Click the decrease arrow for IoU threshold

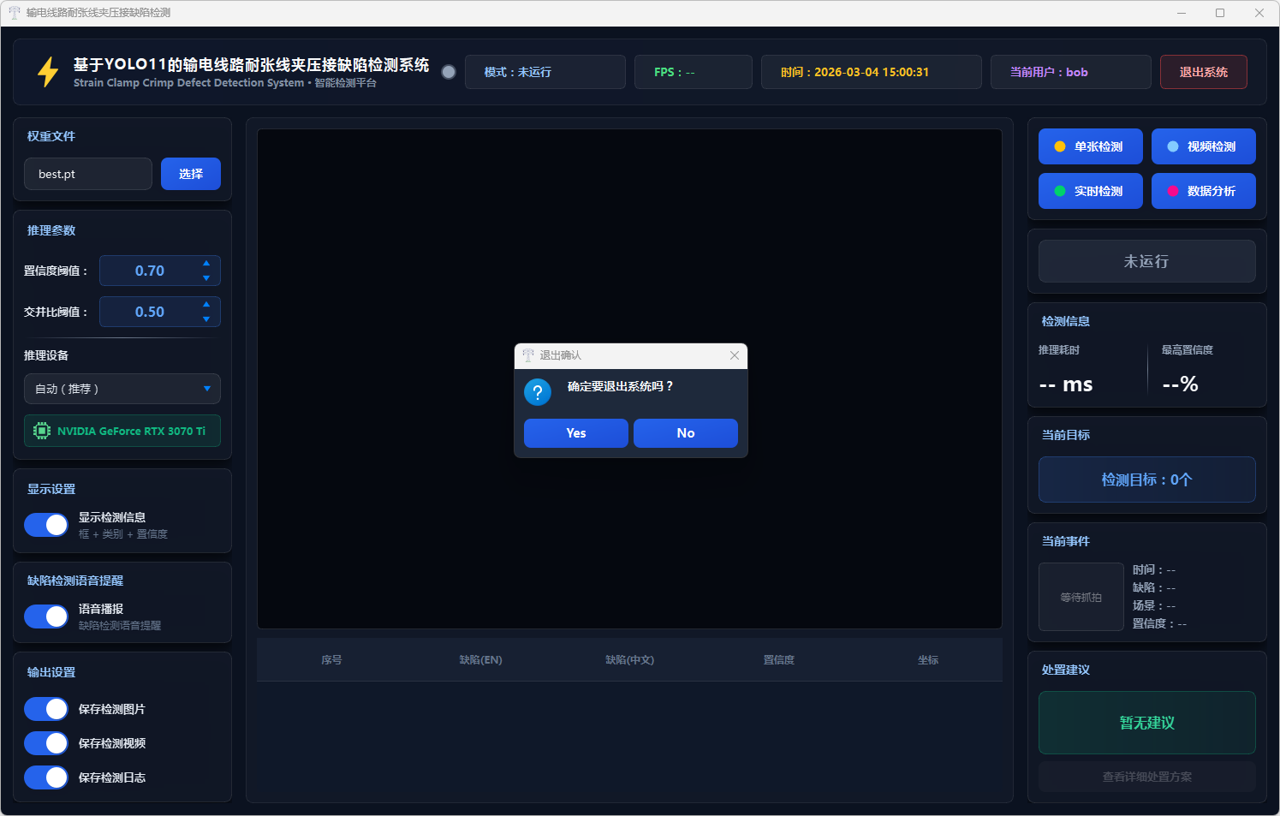tap(206, 319)
